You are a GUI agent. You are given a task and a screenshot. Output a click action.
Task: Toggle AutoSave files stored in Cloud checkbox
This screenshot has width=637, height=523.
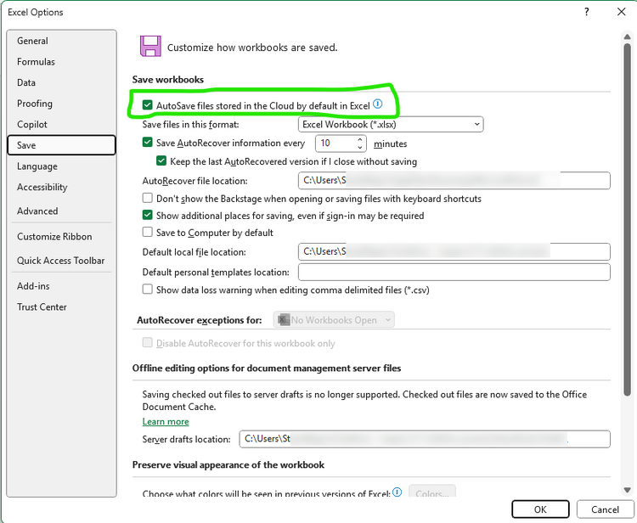click(x=147, y=105)
